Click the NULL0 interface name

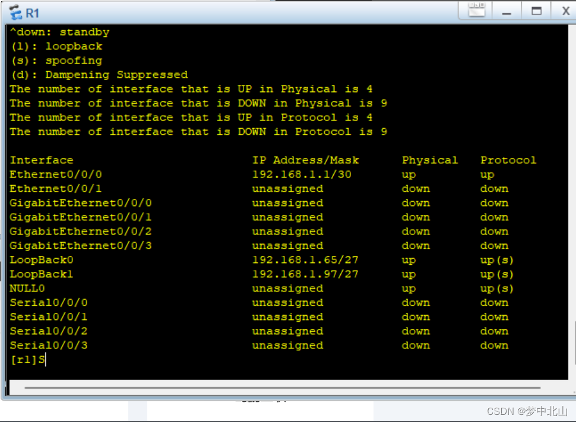click(27, 288)
